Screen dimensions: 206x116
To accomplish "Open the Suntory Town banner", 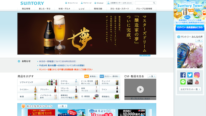I will (190, 12).
